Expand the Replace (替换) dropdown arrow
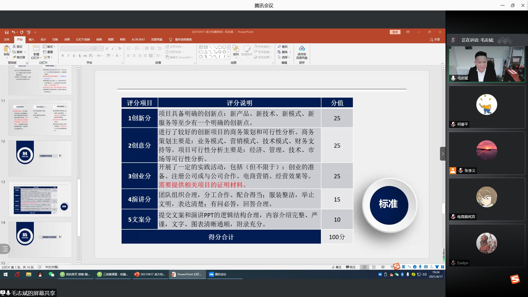The width and height of the screenshot is (528, 297). (290, 52)
